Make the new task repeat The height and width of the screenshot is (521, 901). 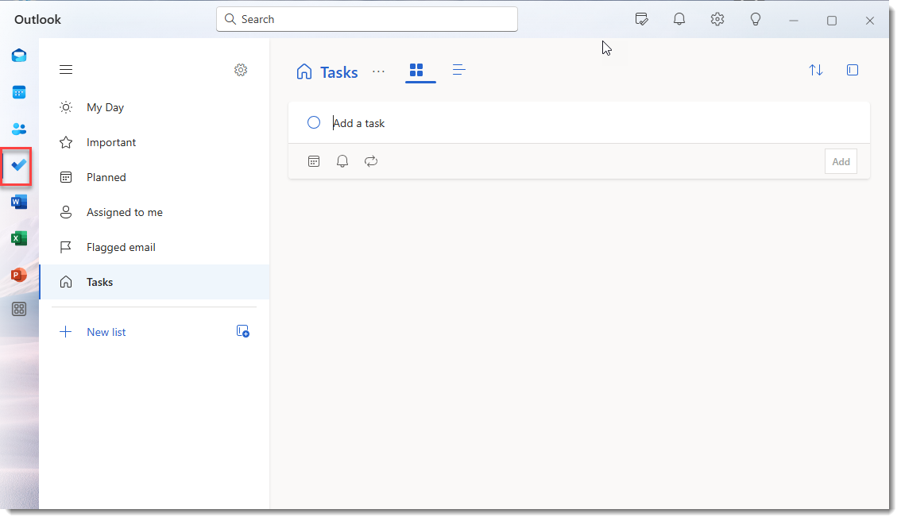pyautogui.click(x=371, y=161)
